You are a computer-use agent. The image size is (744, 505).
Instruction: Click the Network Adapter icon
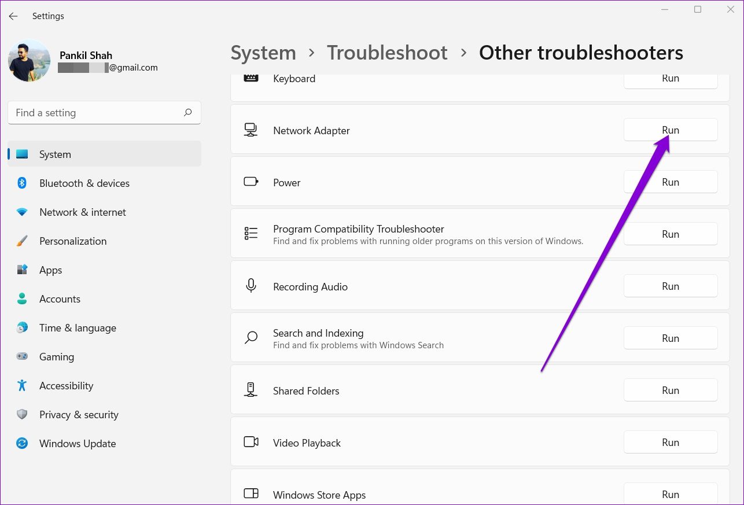[x=251, y=130]
